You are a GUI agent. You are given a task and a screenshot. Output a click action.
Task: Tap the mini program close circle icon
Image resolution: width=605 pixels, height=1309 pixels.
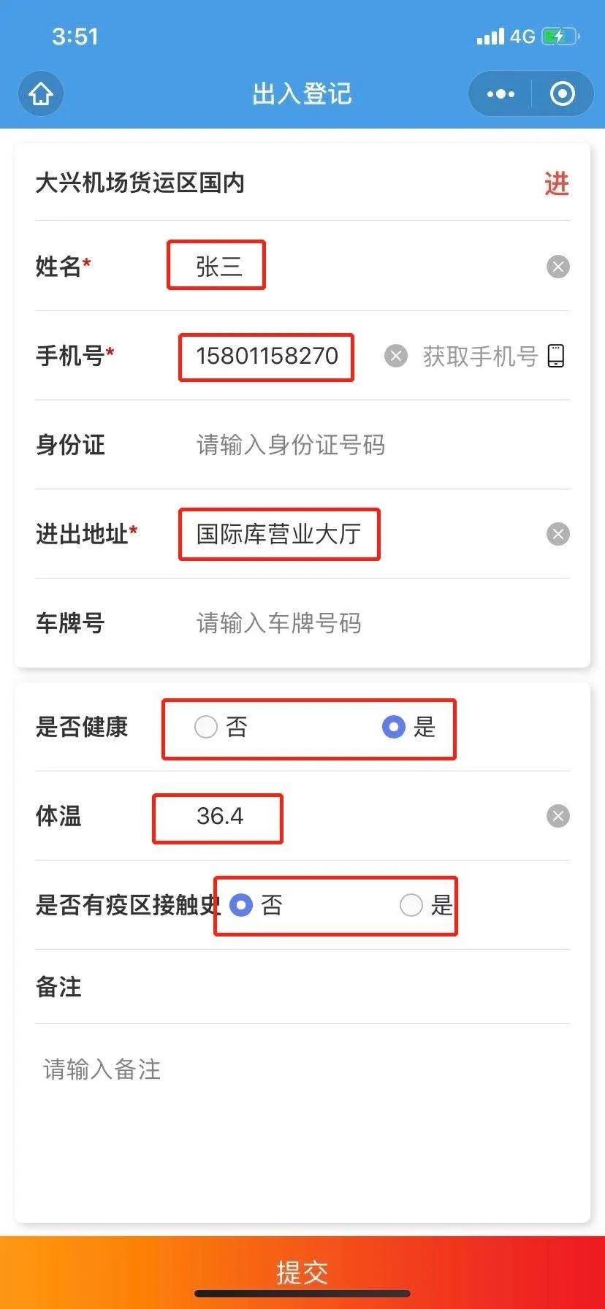(x=562, y=94)
